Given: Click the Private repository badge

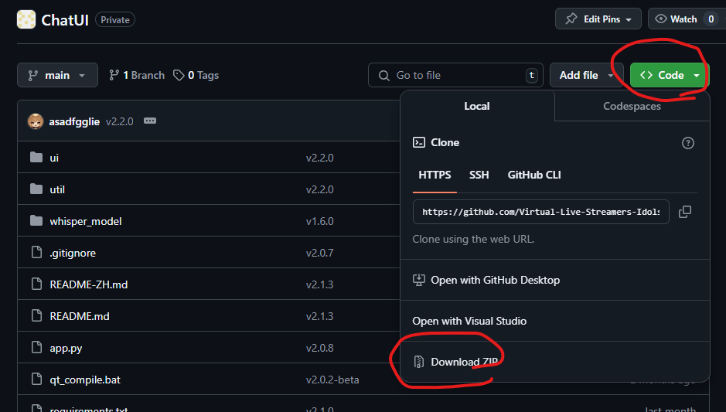Looking at the screenshot, I should [115, 20].
